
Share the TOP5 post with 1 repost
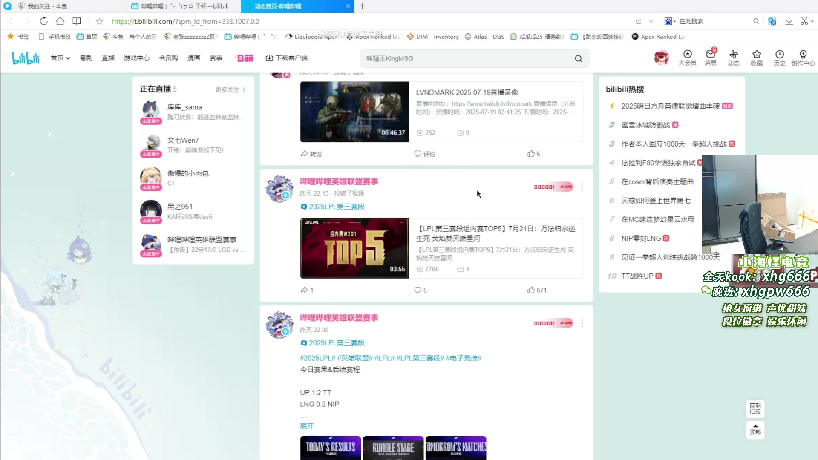click(307, 290)
